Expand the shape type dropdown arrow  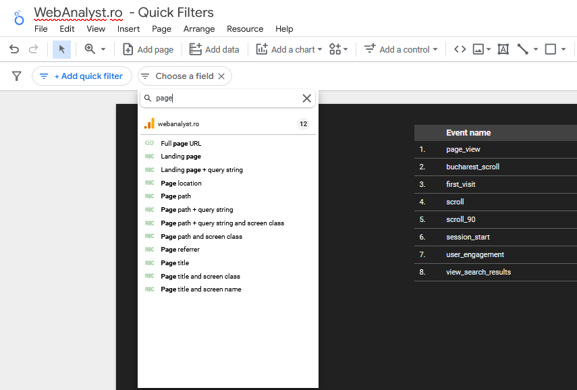tap(564, 49)
